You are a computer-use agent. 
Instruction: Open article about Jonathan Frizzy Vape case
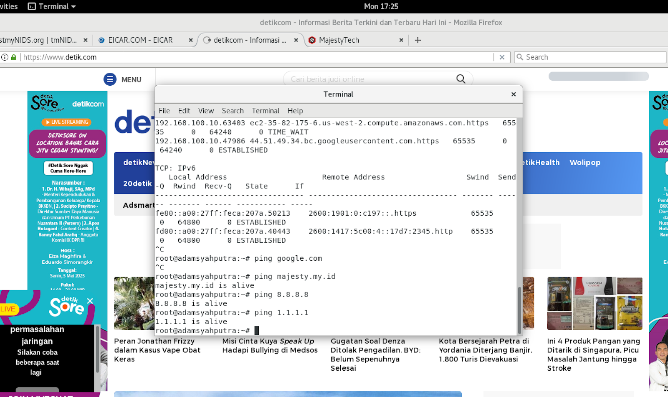tap(157, 350)
